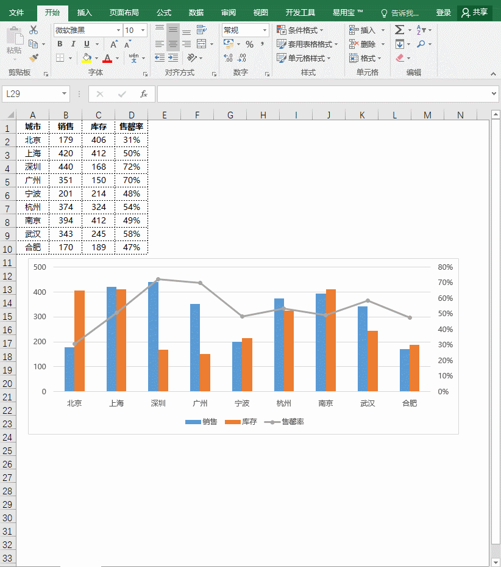Toggle Underline formatting

tap(87, 44)
